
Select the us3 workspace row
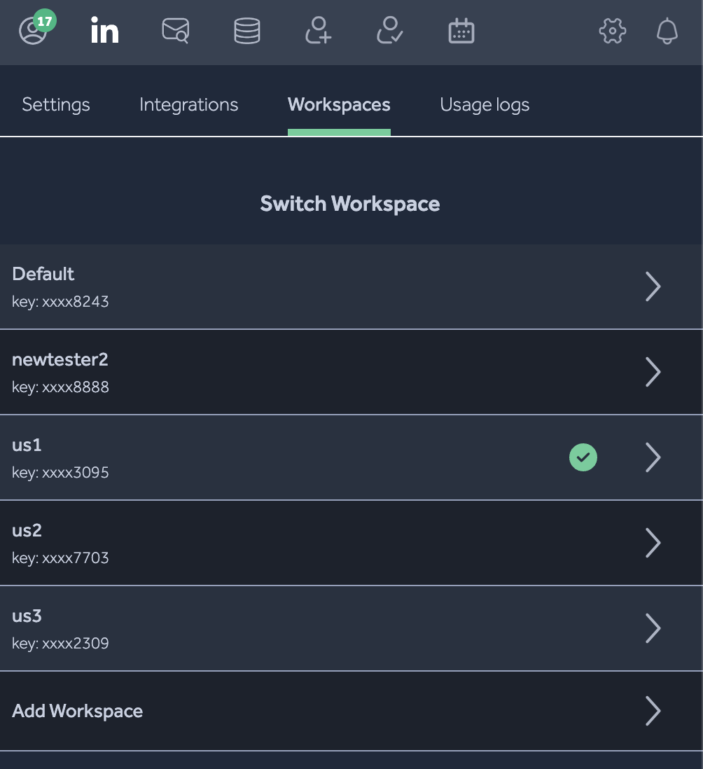[x=280, y=628]
